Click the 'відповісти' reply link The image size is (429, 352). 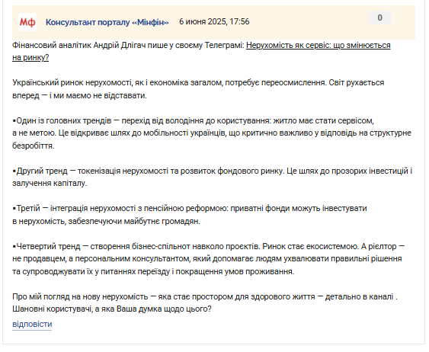pos(32,324)
